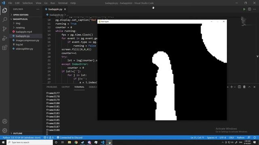Open the Run menu

click(53, 3)
